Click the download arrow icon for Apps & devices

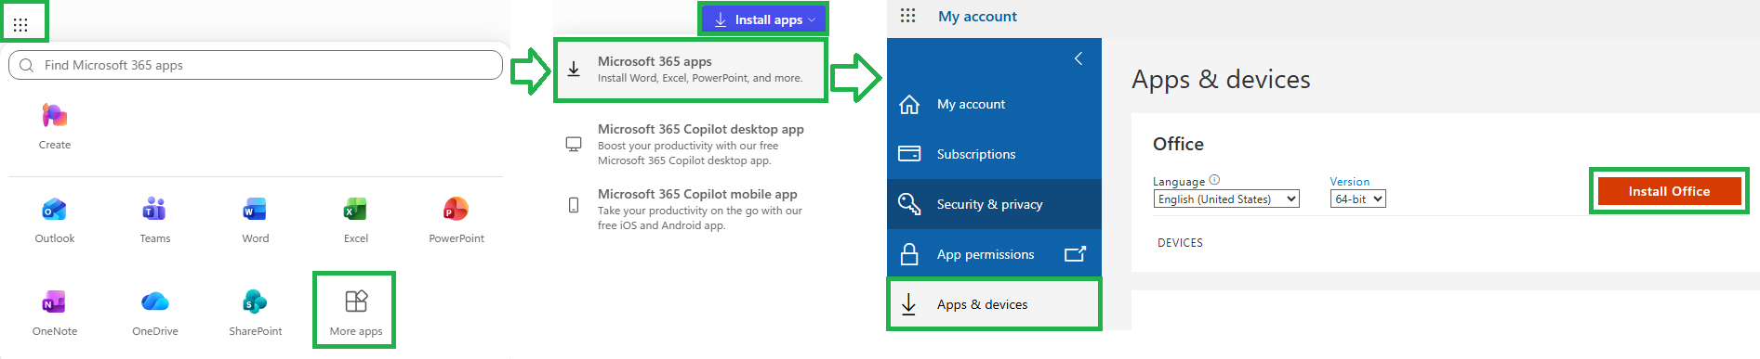coord(909,303)
